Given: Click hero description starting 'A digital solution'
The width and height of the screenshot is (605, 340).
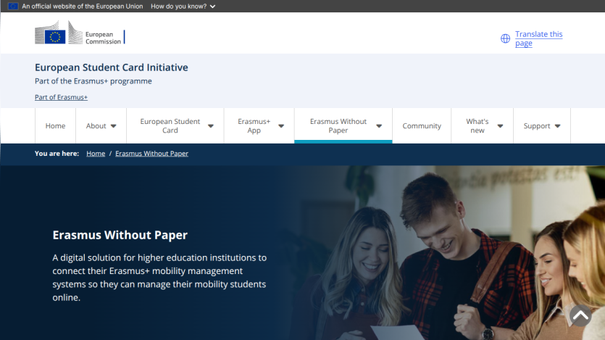Looking at the screenshot, I should point(159,278).
